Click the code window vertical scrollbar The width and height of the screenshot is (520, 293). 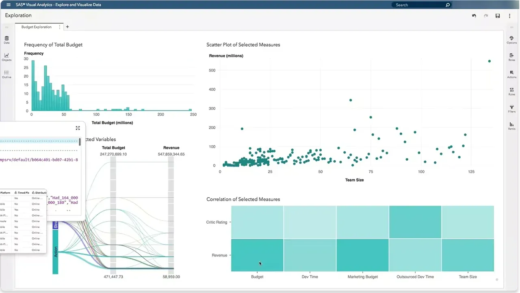click(x=80, y=141)
